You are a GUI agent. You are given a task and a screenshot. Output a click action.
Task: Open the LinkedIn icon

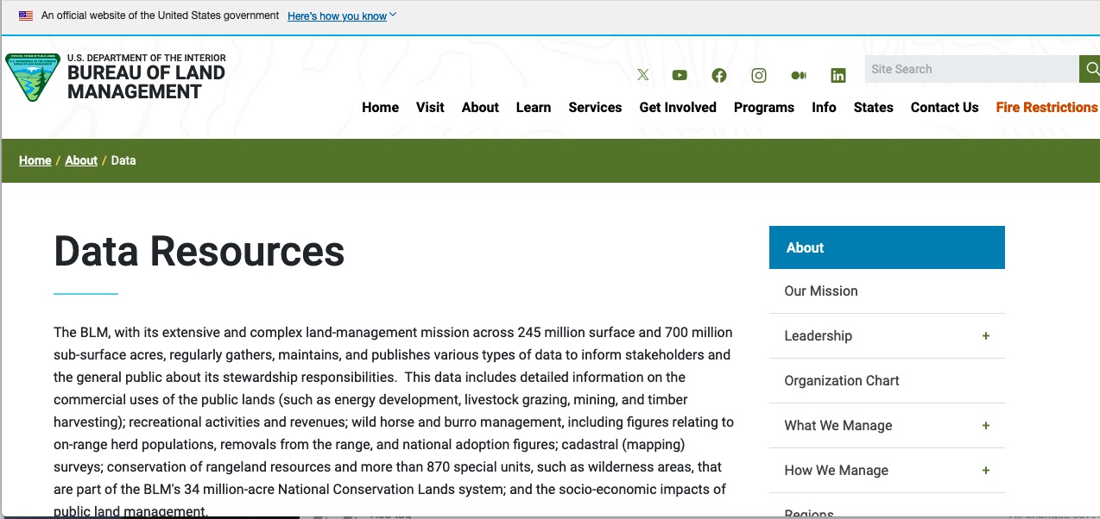pyautogui.click(x=838, y=75)
